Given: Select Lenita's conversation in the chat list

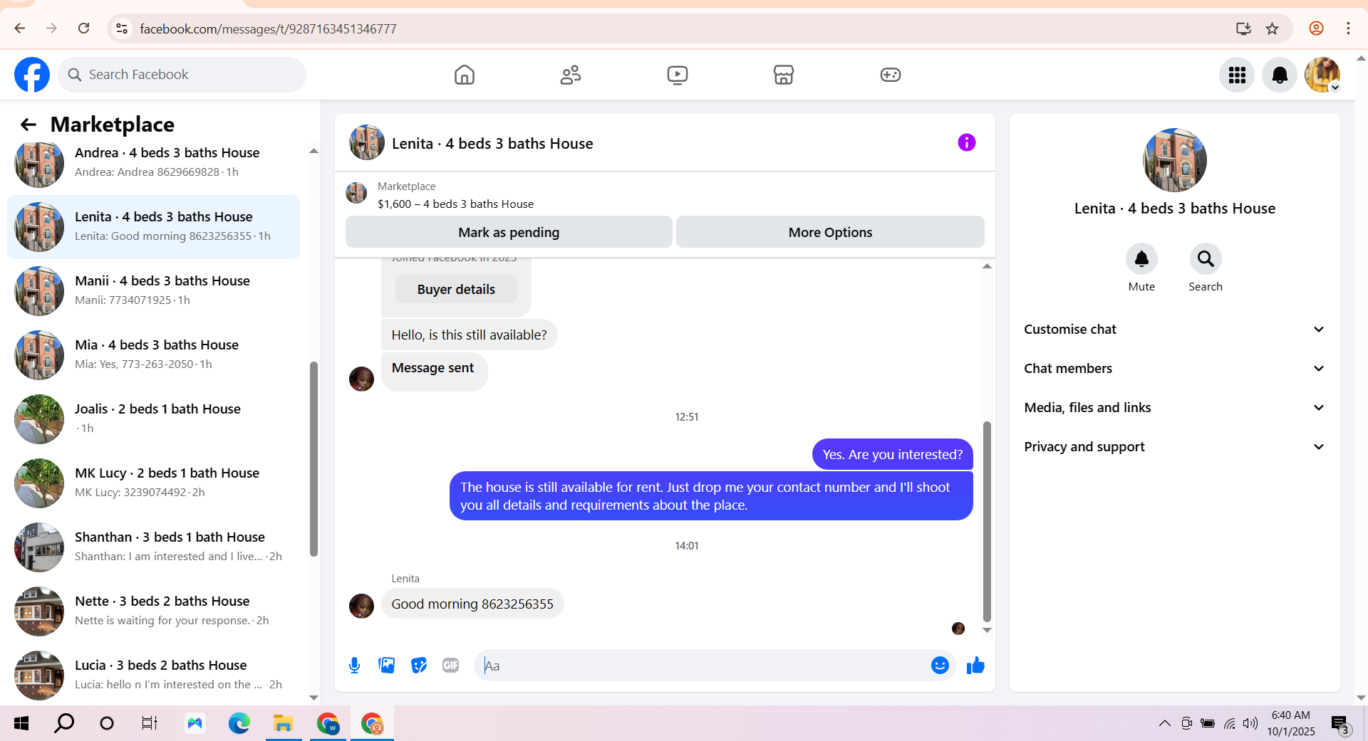Looking at the screenshot, I should coord(153,227).
